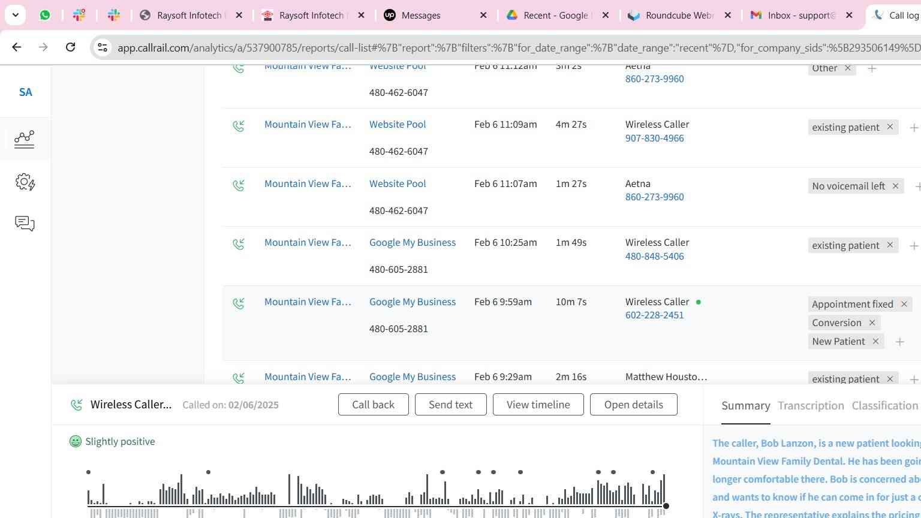Image resolution: width=921 pixels, height=518 pixels.
Task: Switch to the second Slack pinned tab
Action: 114,15
